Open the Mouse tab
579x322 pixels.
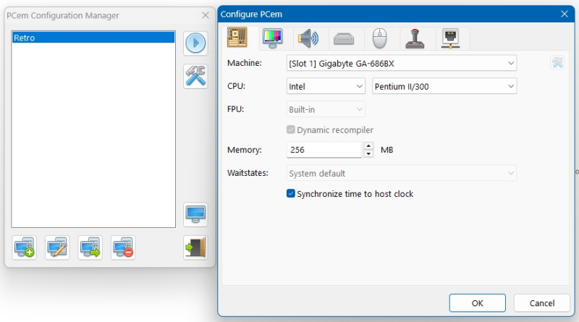pyautogui.click(x=379, y=38)
